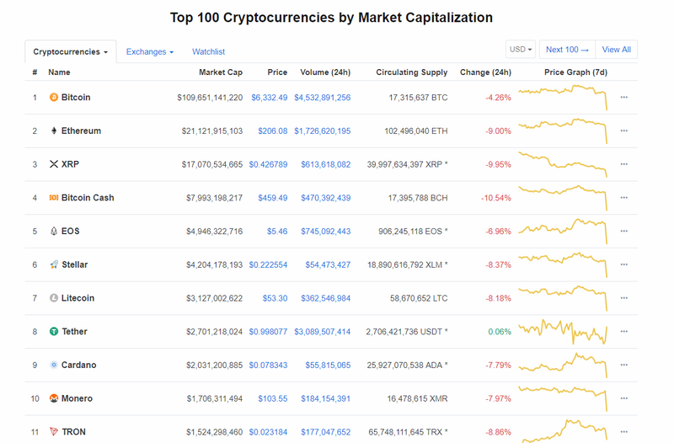This screenshot has height=443, width=674.
Task: Select Tether change value 0.06%
Action: click(x=500, y=332)
